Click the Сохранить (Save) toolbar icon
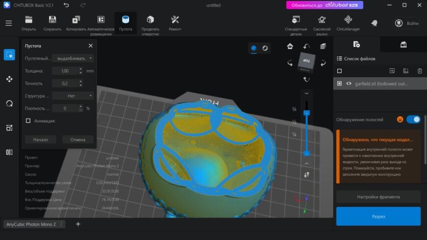 click(53, 23)
